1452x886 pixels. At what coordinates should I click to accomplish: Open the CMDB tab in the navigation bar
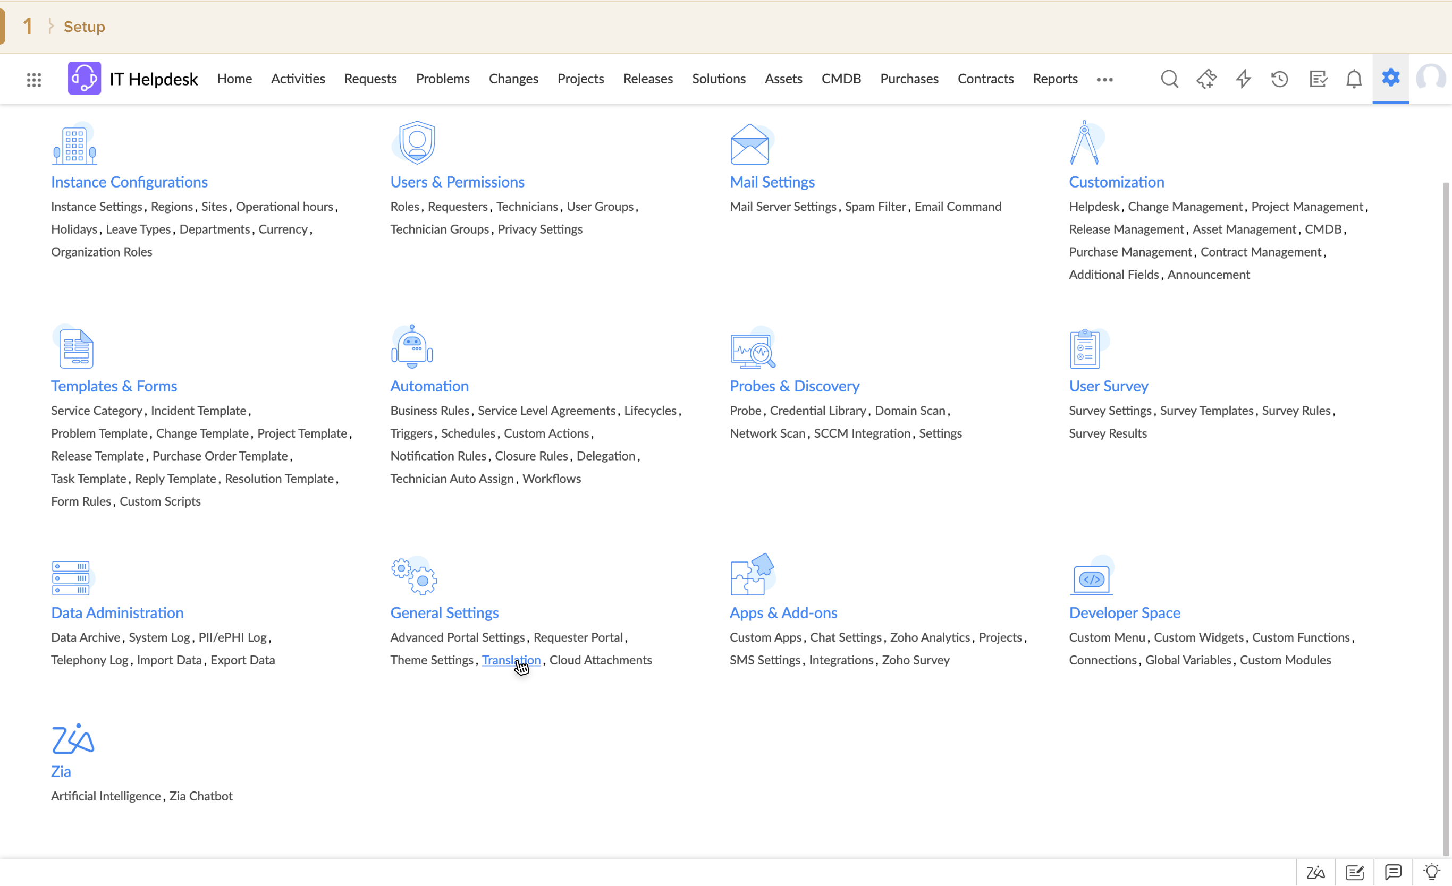click(841, 79)
